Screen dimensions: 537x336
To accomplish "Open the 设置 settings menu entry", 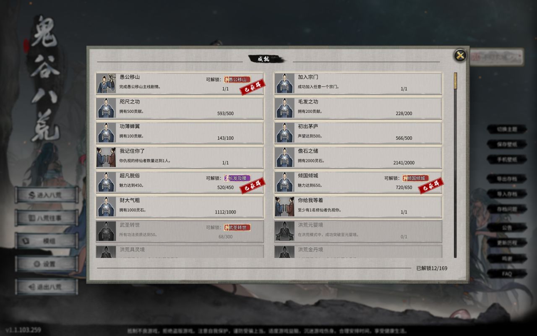I will (x=47, y=264).
